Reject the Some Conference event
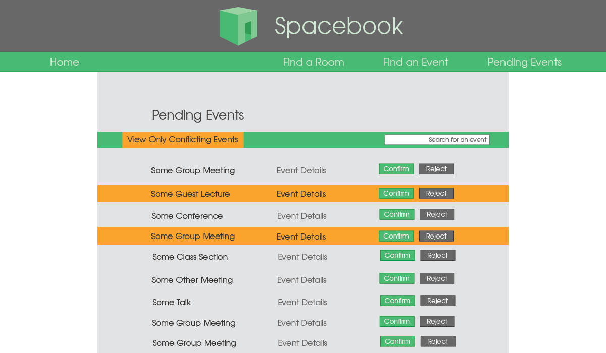The image size is (606, 353). pos(437,214)
